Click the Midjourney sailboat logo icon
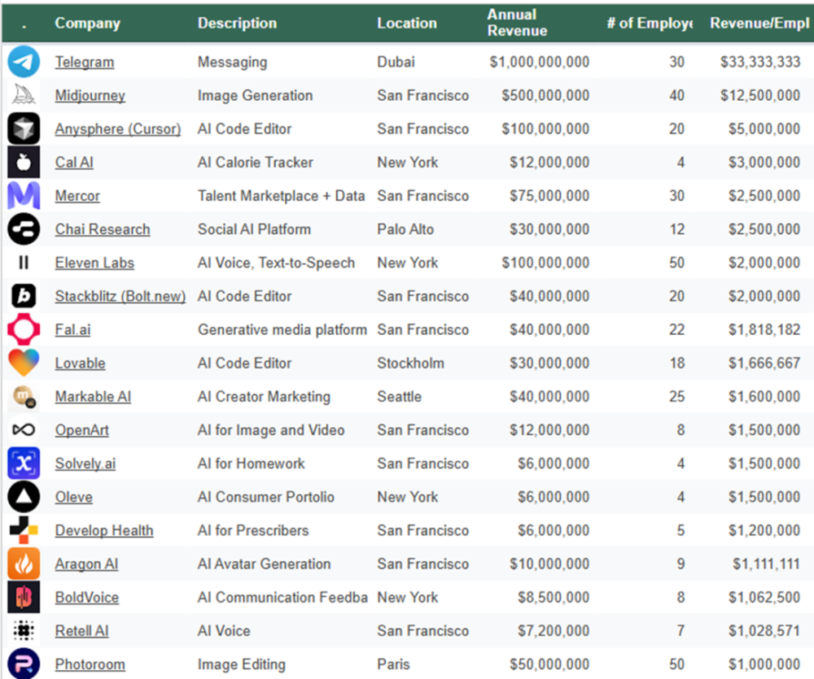The image size is (814, 679). click(24, 95)
